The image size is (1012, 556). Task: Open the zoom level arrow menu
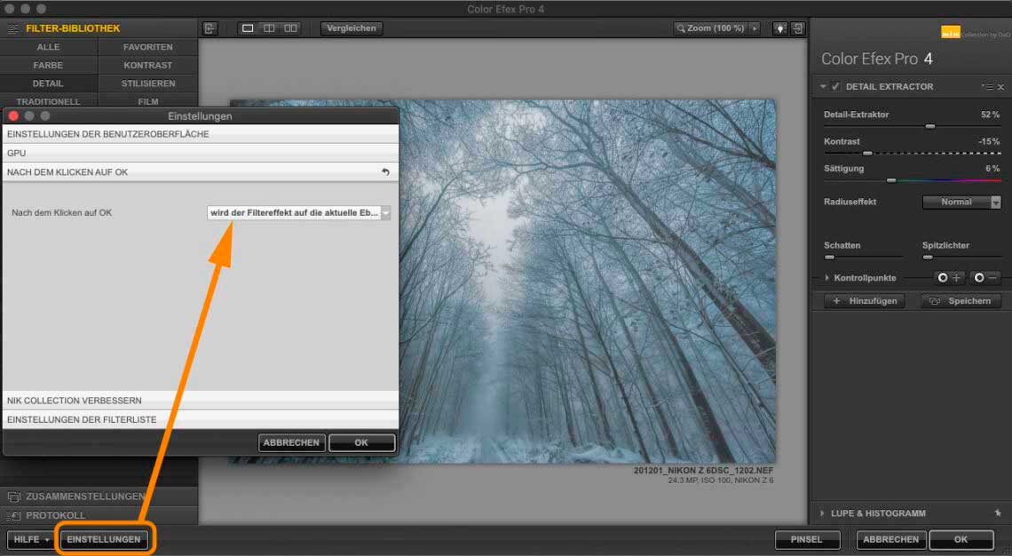click(754, 28)
